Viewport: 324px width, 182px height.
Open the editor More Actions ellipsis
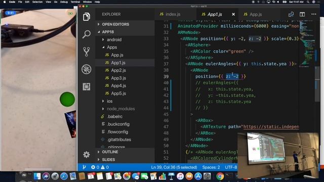point(314,14)
